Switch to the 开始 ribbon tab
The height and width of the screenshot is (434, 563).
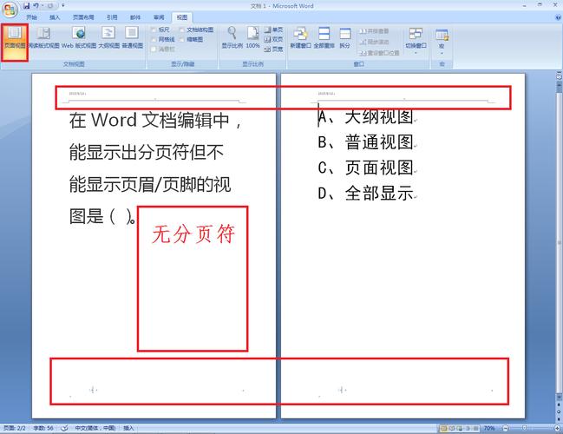click(x=31, y=17)
